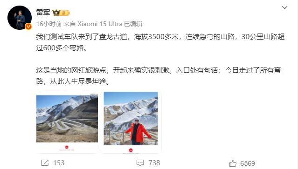The height and width of the screenshot is (169, 298).
Task: Click red logo under first photo
Action: tap(67, 147)
